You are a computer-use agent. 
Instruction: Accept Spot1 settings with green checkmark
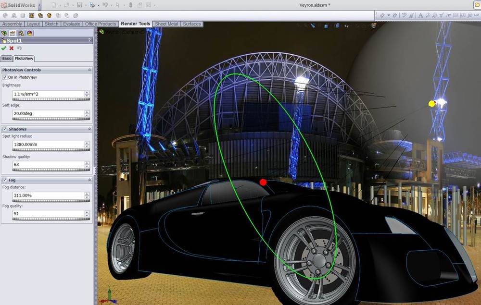4,49
